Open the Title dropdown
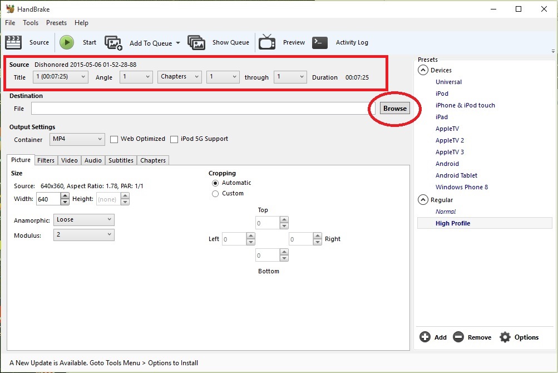The width and height of the screenshot is (558, 373). (x=61, y=77)
